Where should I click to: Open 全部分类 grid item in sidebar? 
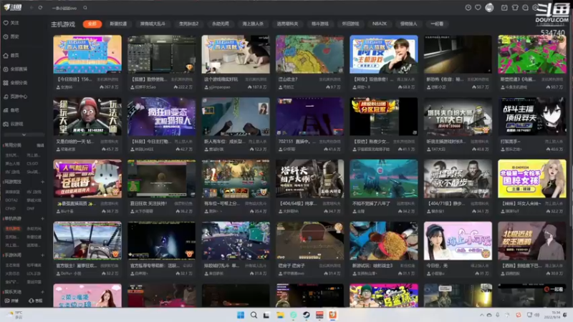pos(15,83)
